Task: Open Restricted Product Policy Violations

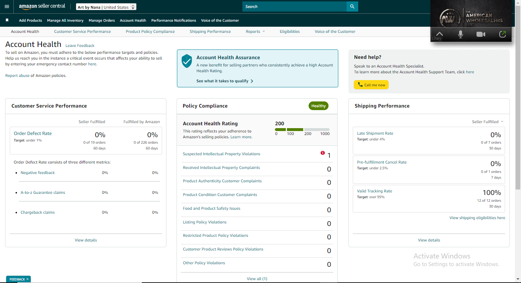Action: coord(216,236)
